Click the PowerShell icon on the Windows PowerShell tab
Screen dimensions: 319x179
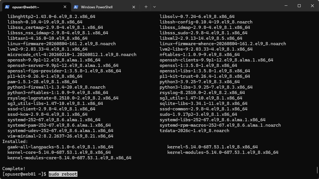[76, 7]
